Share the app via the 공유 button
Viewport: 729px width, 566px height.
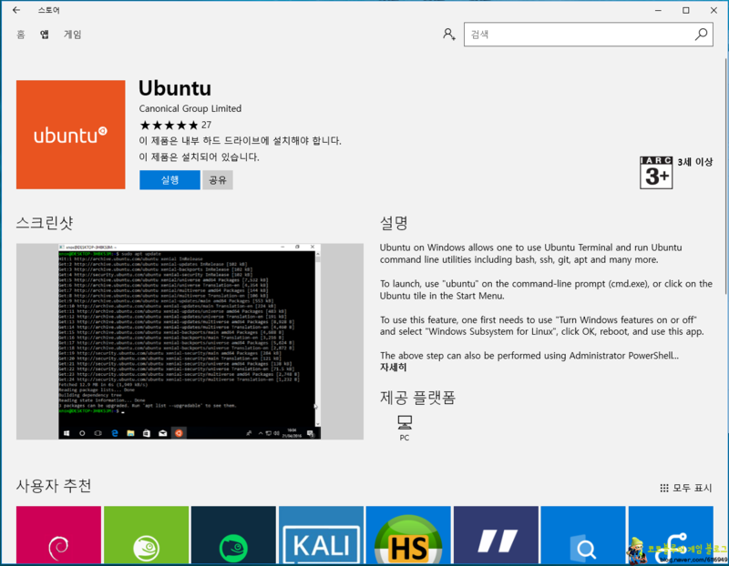[x=218, y=179]
